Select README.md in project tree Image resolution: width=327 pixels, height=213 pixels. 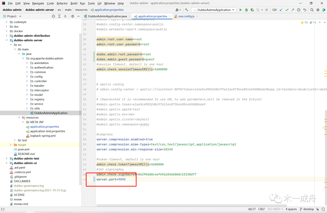click(26, 154)
